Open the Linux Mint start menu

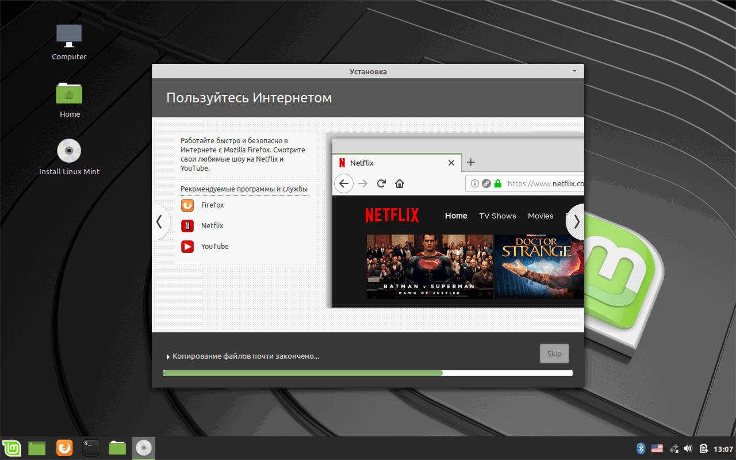11,447
